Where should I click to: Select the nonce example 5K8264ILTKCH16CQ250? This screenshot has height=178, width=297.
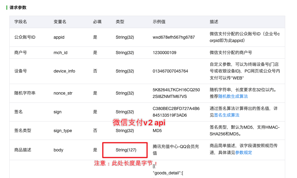(176, 90)
